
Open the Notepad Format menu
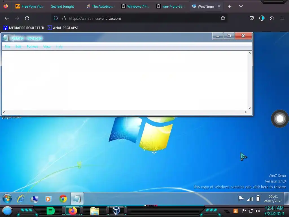[x=32, y=47]
